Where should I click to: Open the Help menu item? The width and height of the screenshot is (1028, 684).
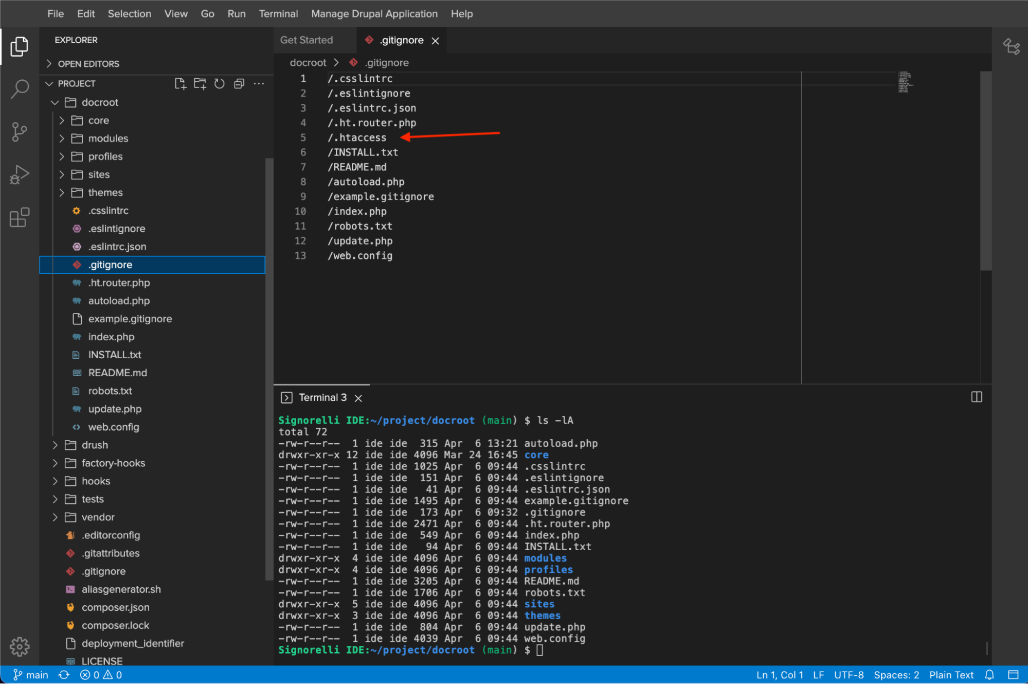(461, 14)
